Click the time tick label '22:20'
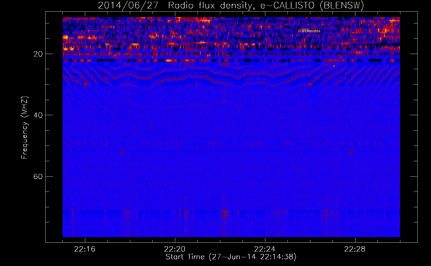 click(175, 249)
